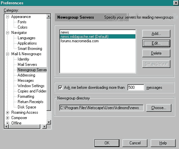Click the Add... button

(x=156, y=34)
